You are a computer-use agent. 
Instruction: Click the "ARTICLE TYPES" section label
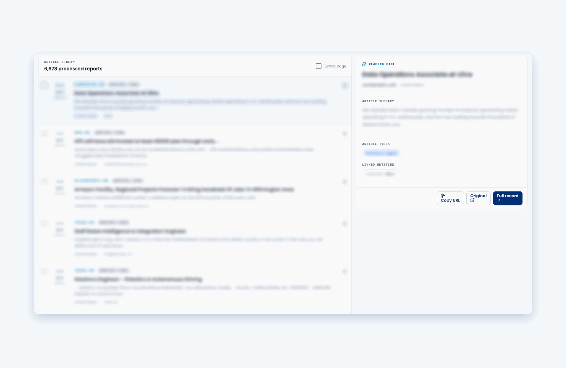(x=376, y=144)
